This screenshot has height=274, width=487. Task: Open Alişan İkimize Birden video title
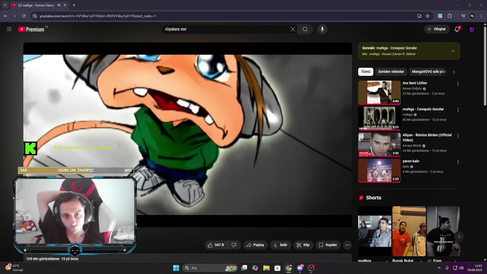tap(427, 137)
